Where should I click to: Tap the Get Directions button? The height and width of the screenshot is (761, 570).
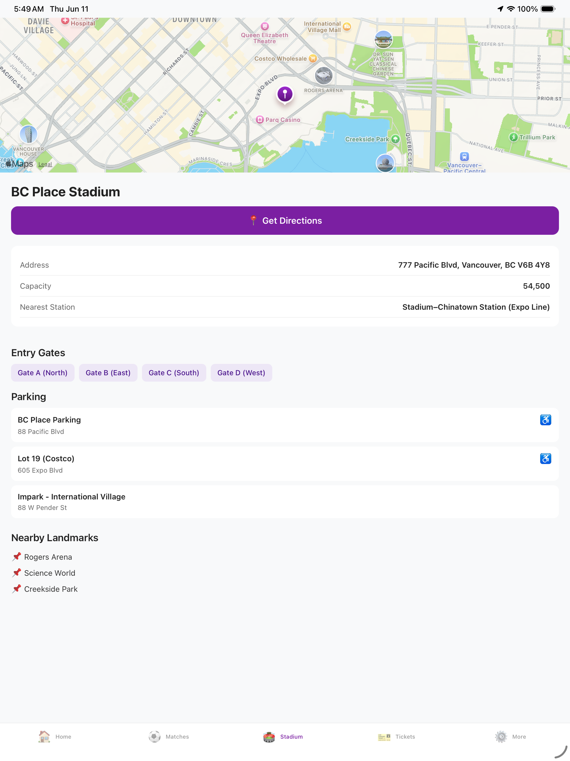(285, 221)
